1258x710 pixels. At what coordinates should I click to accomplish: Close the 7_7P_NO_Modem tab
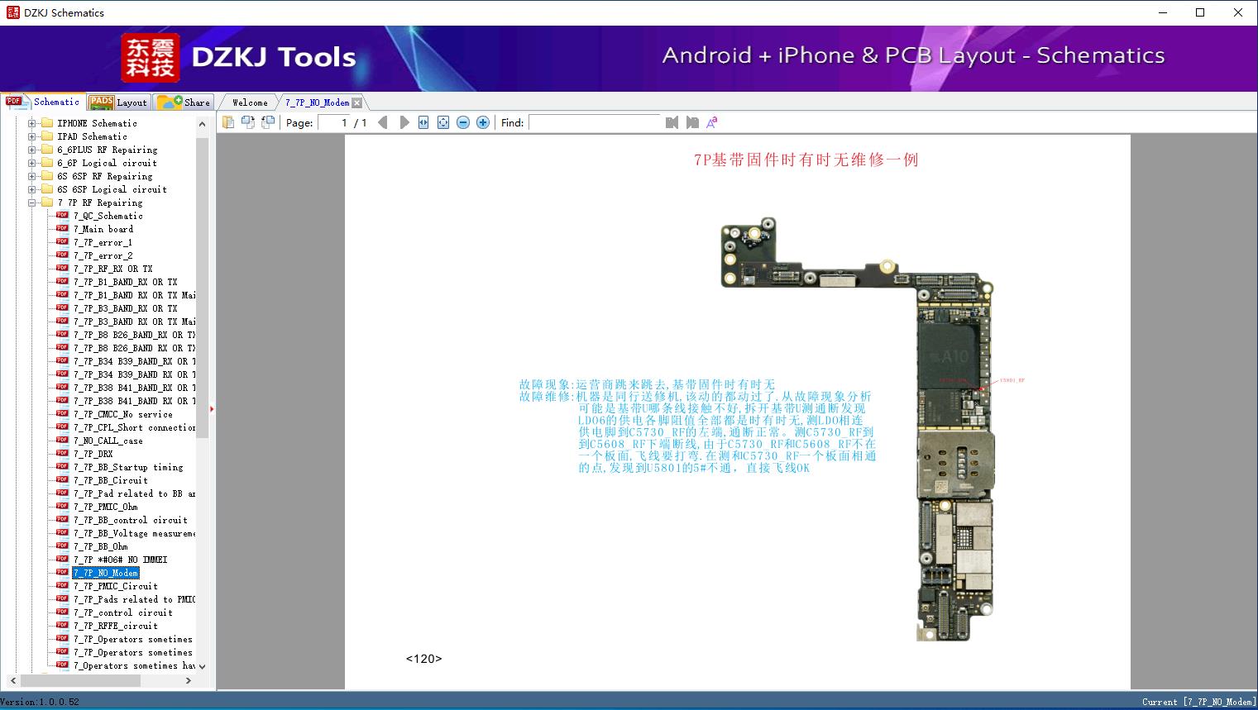tap(356, 102)
